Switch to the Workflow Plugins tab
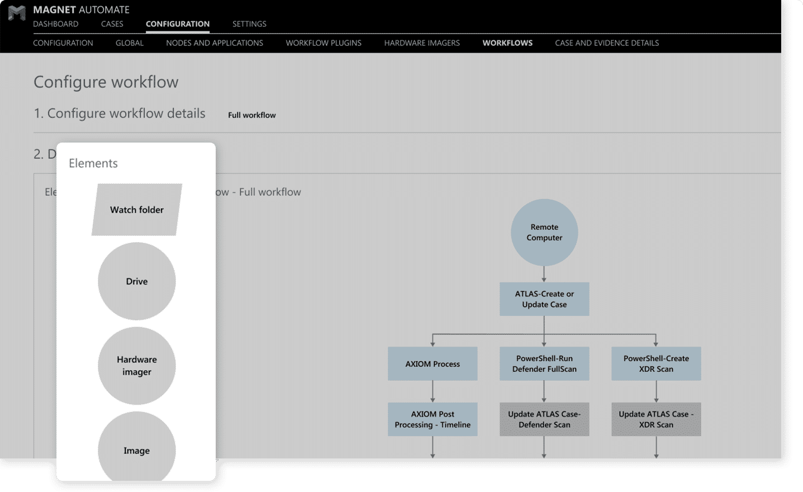Screen dimensions: 803x492 [x=324, y=43]
